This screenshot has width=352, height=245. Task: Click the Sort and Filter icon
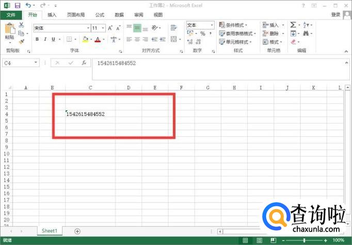[306, 25]
